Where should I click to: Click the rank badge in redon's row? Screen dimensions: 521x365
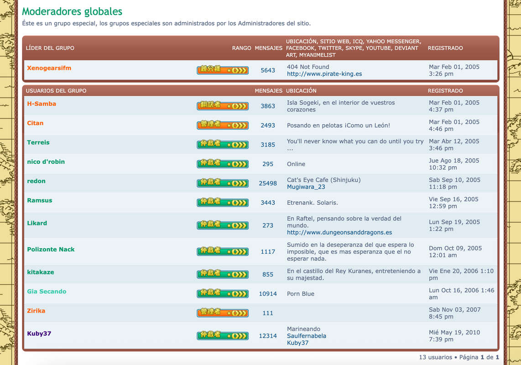[223, 183]
